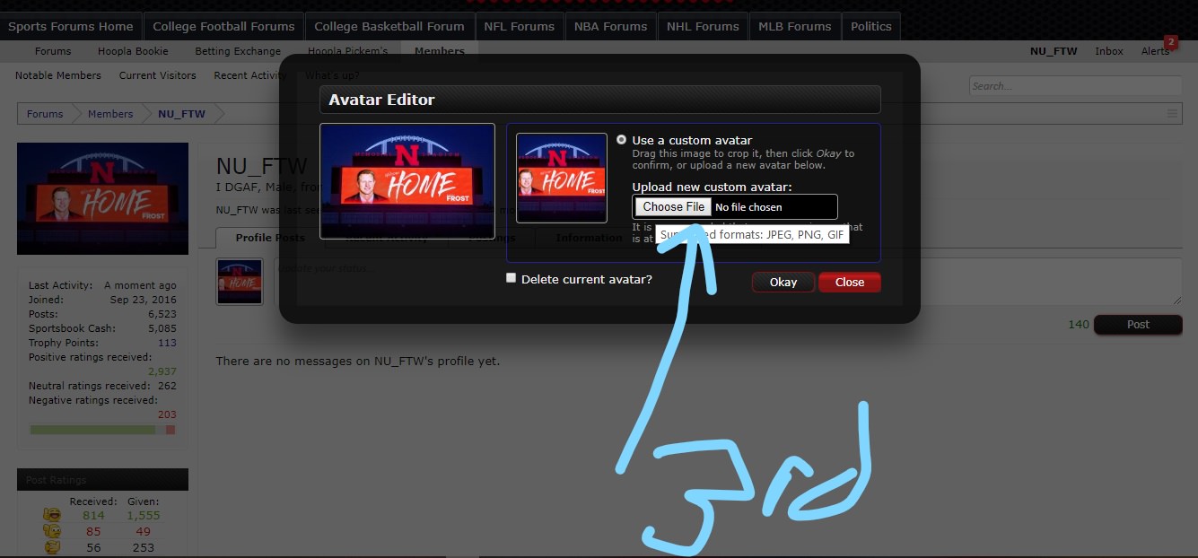
Task: Click posts count 6,523
Action: (162, 314)
